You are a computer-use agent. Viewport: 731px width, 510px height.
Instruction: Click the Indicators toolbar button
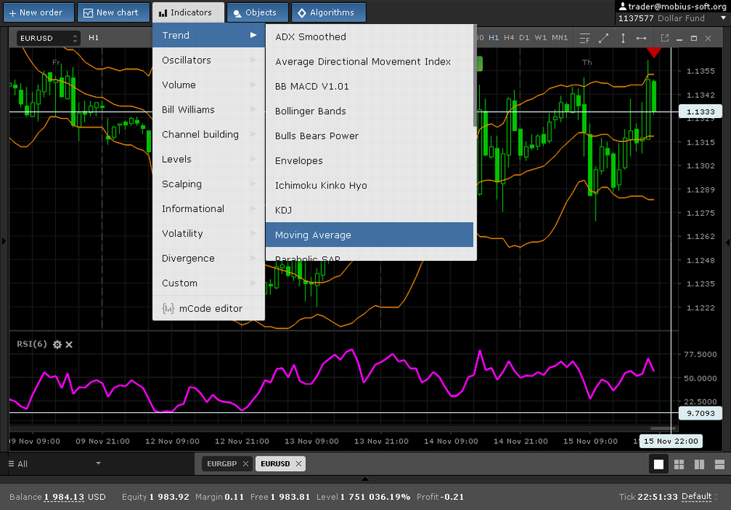click(188, 12)
